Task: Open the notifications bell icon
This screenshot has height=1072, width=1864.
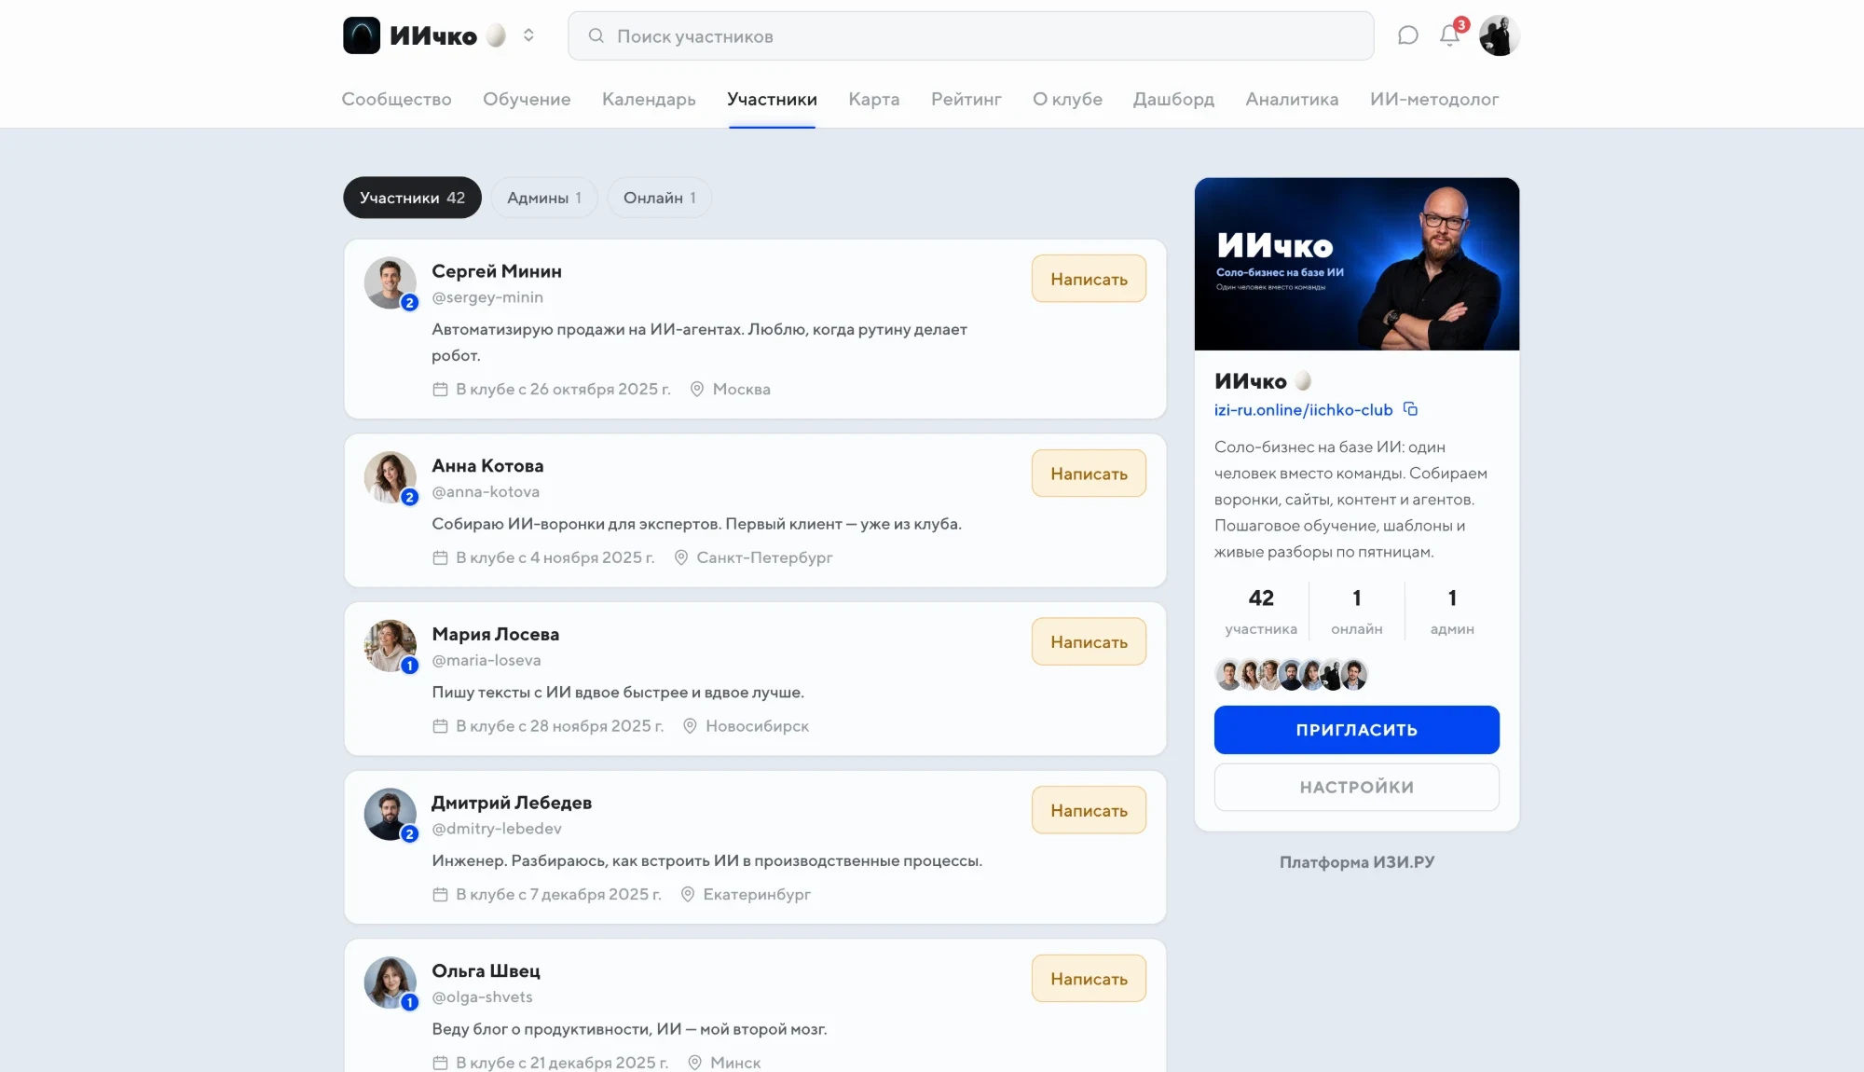Action: pyautogui.click(x=1449, y=35)
